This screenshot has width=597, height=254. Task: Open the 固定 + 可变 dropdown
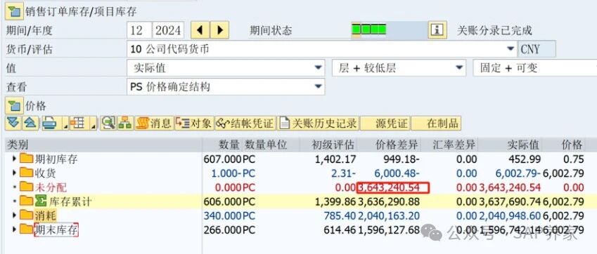535,68
